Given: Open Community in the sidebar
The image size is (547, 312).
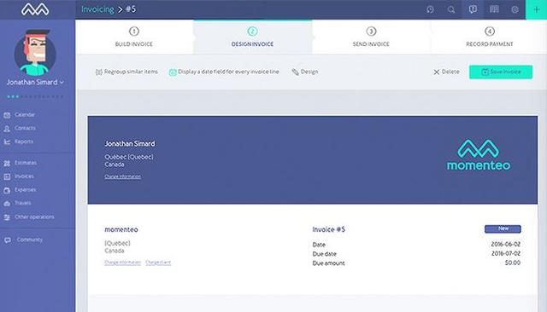Looking at the screenshot, I should 30,240.
